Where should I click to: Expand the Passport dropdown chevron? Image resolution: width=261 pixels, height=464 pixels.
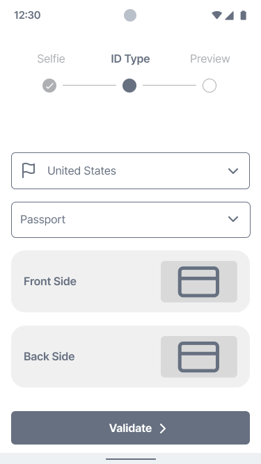pos(233,219)
